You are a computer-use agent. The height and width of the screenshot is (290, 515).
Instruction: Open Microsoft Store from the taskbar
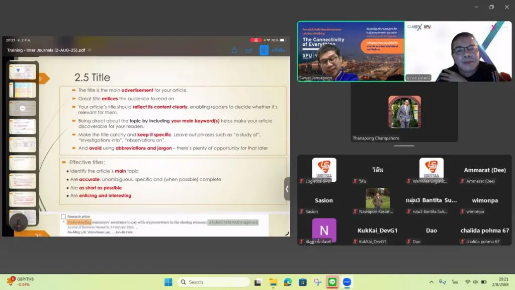(302, 282)
